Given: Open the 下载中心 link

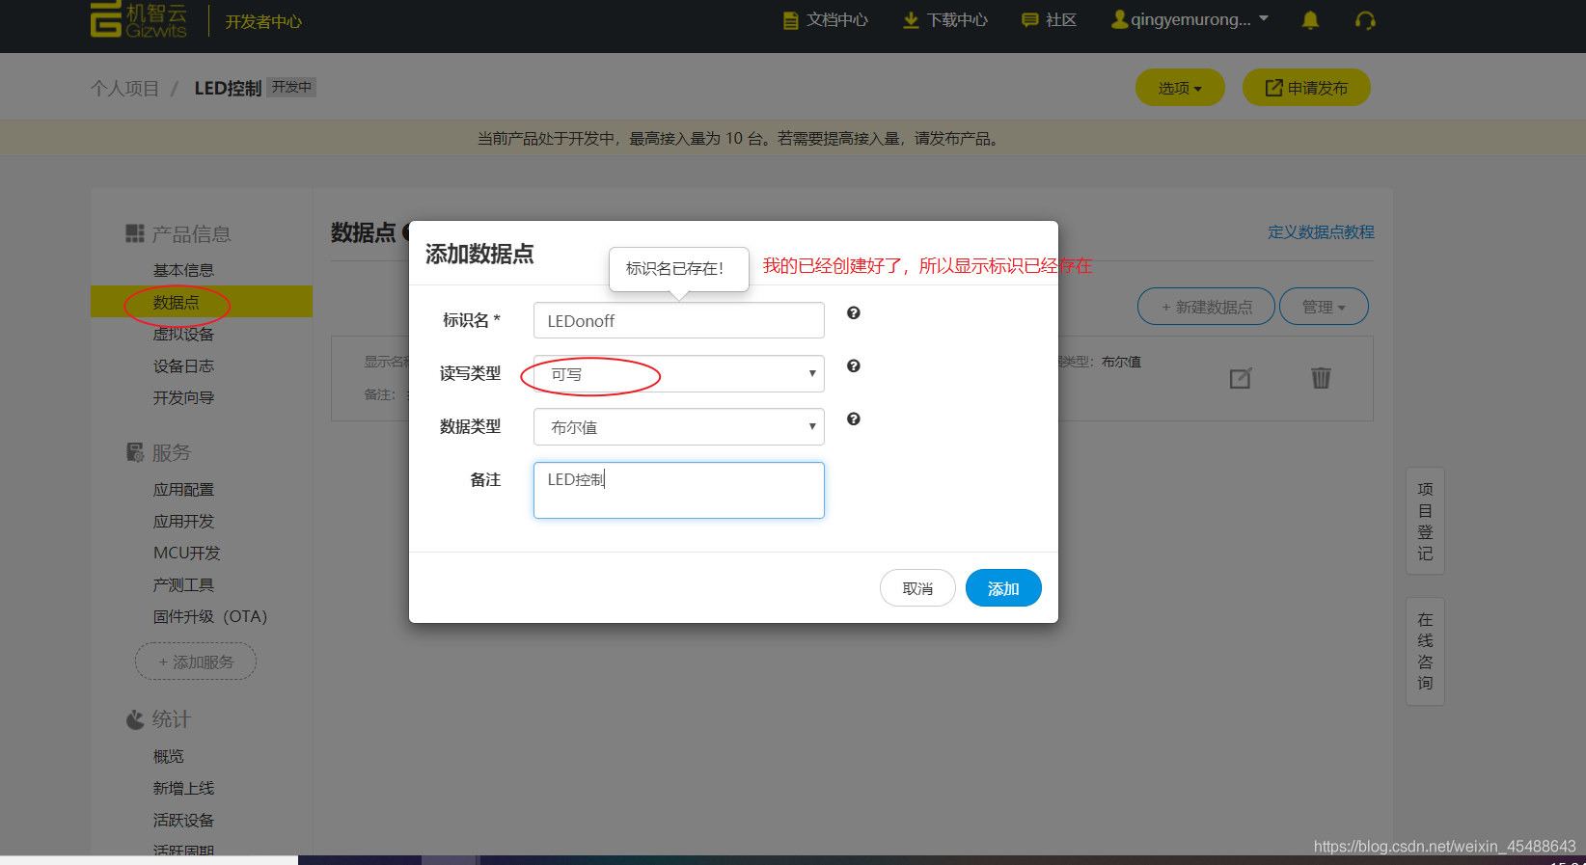Looking at the screenshot, I should pos(957,20).
